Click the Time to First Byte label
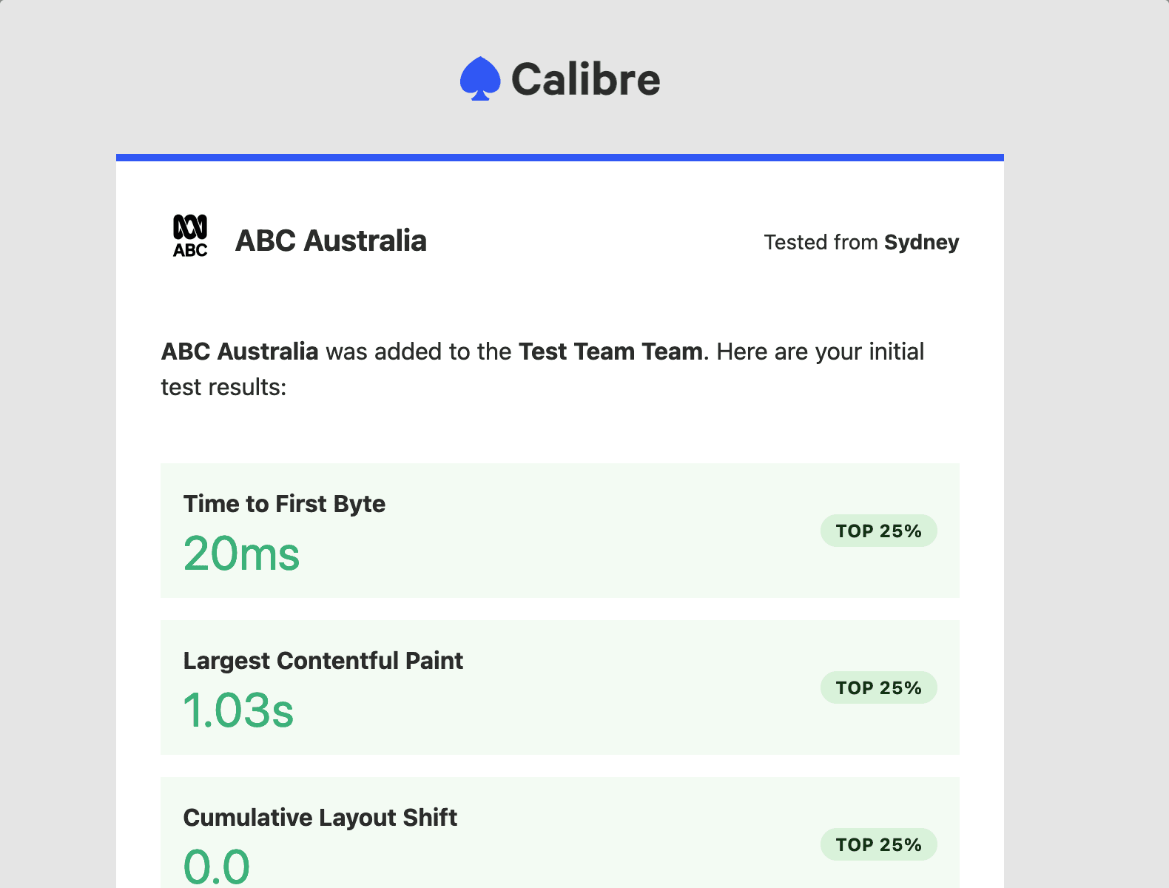This screenshot has width=1169, height=888. (284, 504)
